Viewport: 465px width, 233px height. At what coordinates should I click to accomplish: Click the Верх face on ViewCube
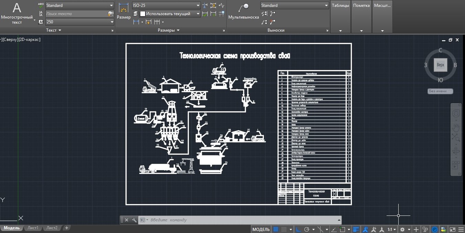point(441,65)
